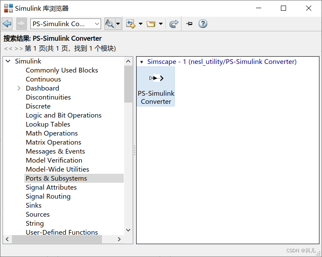This screenshot has height=257, width=322.
Task: Open the folder dropdown arrow
Action: (x=161, y=24)
